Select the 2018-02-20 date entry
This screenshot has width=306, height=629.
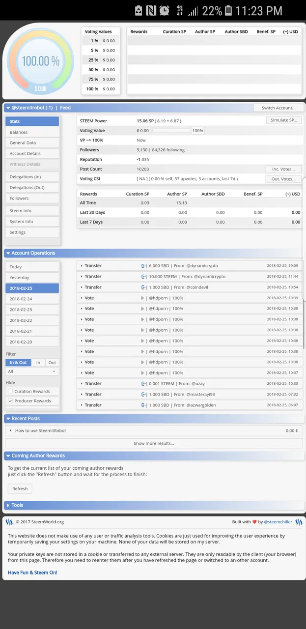click(32, 342)
